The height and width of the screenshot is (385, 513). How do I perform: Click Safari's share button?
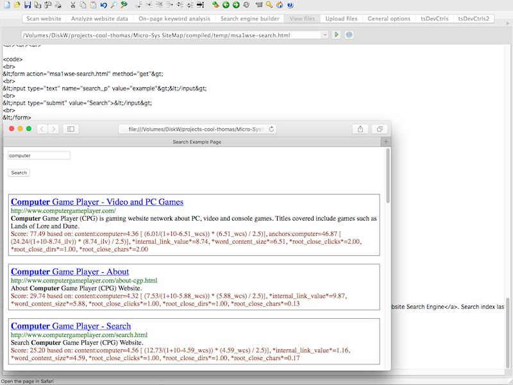(x=360, y=129)
